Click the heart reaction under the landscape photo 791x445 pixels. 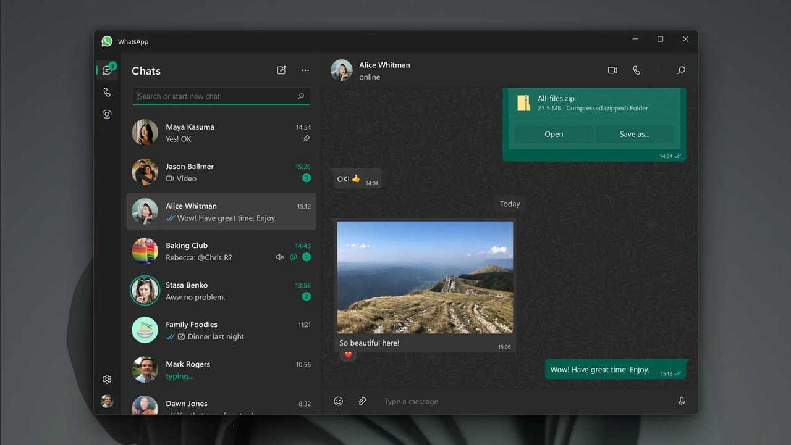tap(347, 354)
